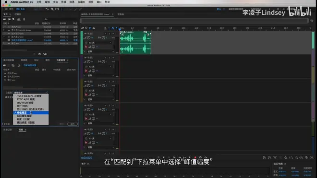This screenshot has height=178, width=317.
Task: Choose 峰值幅度 checked option in dropdown list
Action: coord(31,113)
